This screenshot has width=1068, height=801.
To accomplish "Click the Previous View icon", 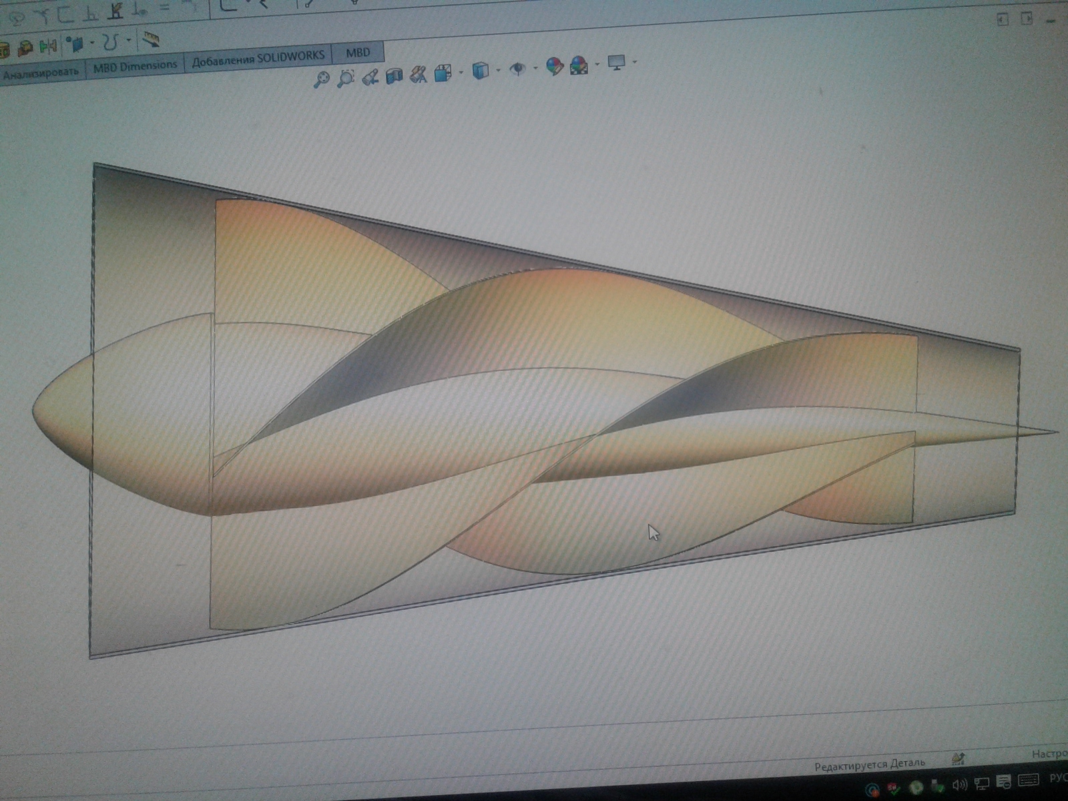I will [x=370, y=77].
